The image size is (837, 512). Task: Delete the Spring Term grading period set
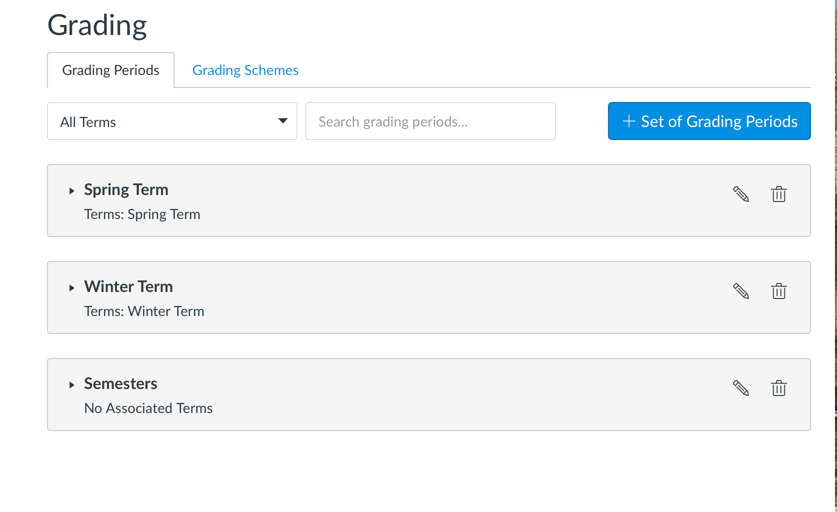[778, 194]
